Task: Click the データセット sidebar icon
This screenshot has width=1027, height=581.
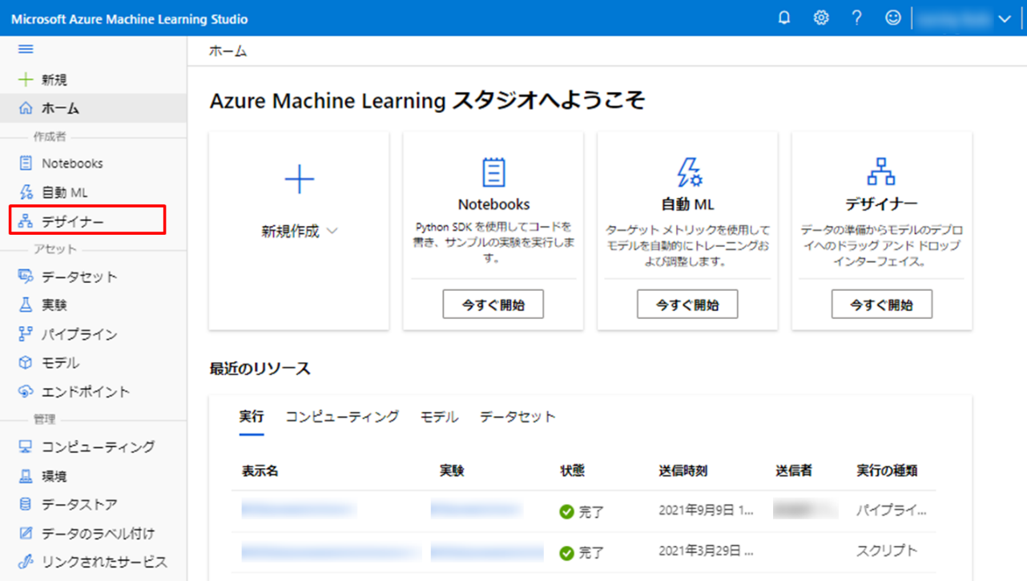Action: pyautogui.click(x=26, y=276)
